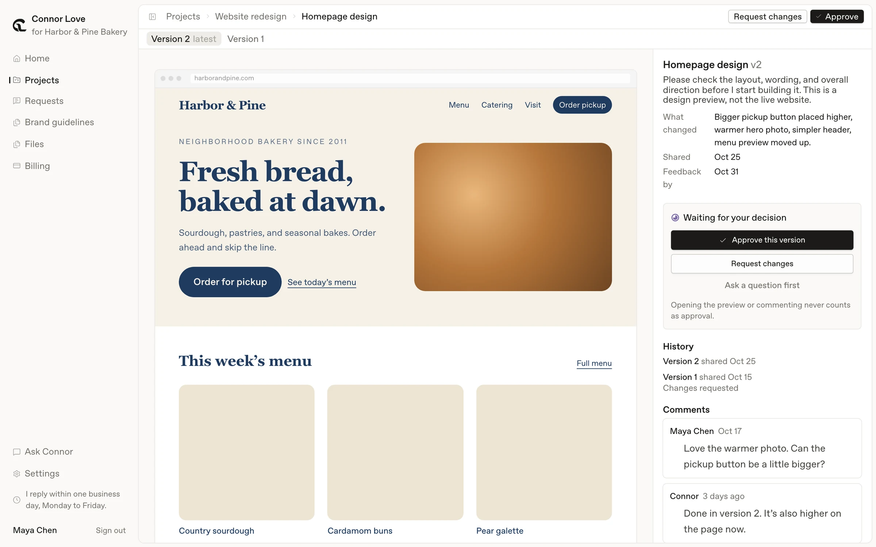The height and width of the screenshot is (547, 876).
Task: Click Visit in preview navigation
Action: [x=533, y=105]
